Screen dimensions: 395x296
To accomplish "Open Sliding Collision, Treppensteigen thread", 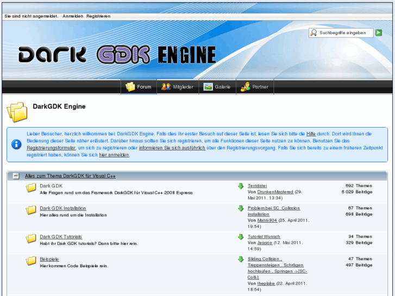I will [277, 268].
